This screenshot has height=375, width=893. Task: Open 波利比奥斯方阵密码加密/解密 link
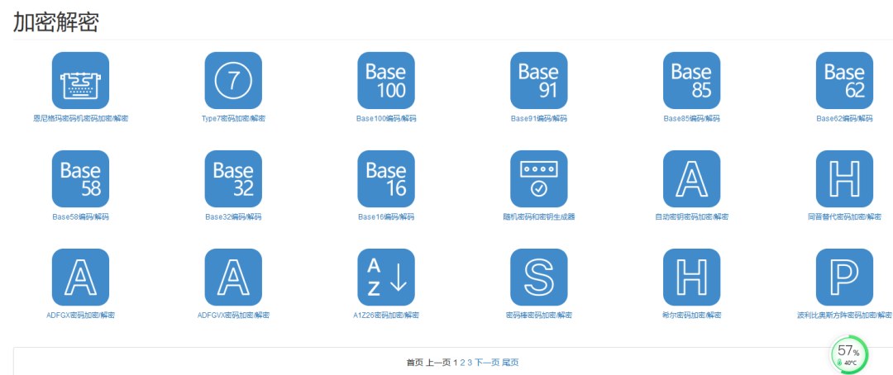844,316
